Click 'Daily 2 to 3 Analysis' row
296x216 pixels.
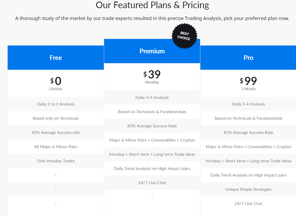tap(56, 104)
